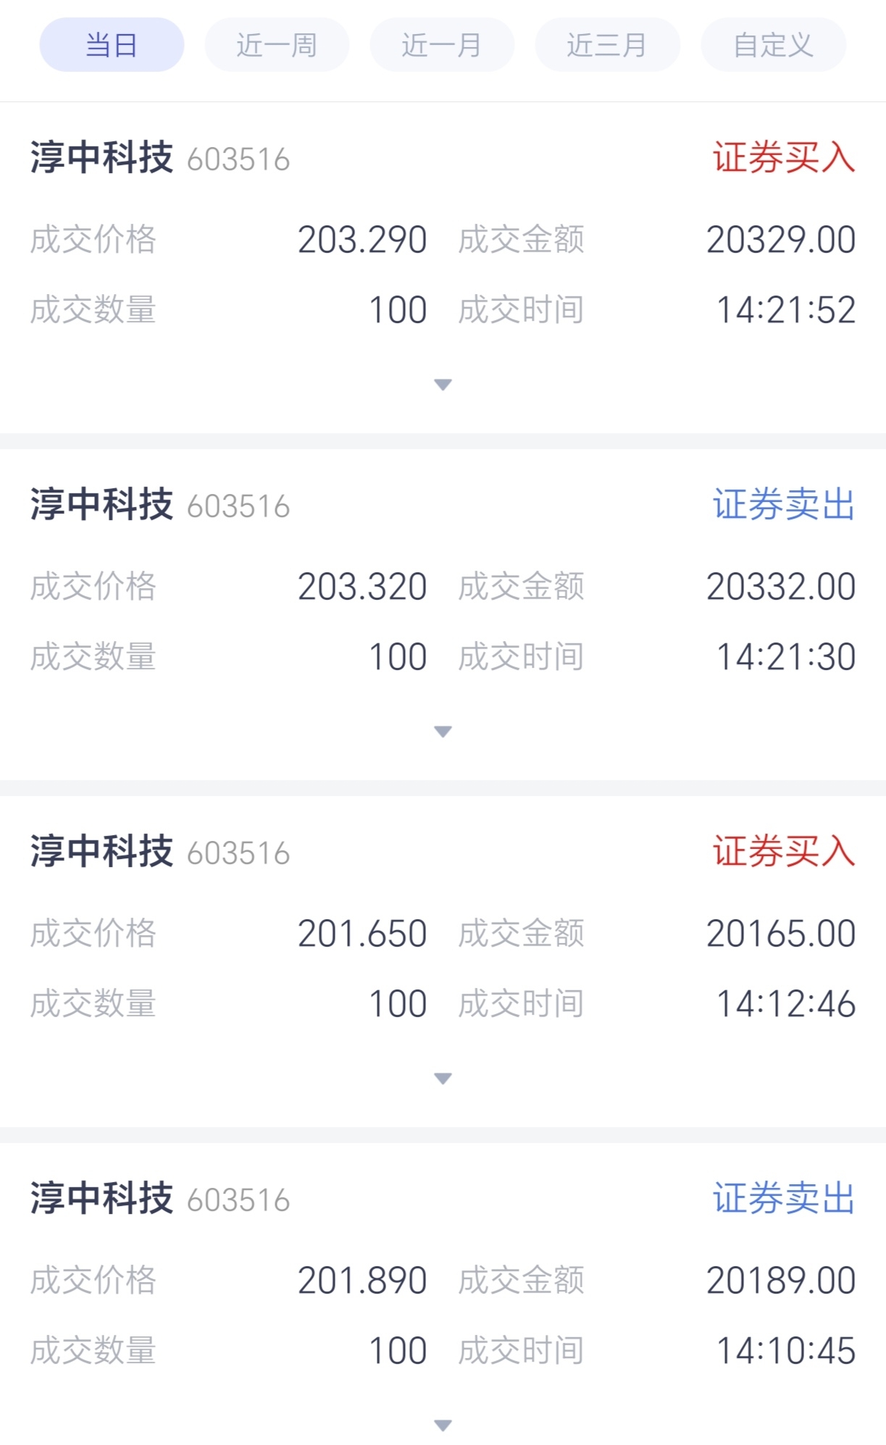Expand details of the 14:10:45 sell trade
The image size is (886, 1445).
[x=443, y=1425]
